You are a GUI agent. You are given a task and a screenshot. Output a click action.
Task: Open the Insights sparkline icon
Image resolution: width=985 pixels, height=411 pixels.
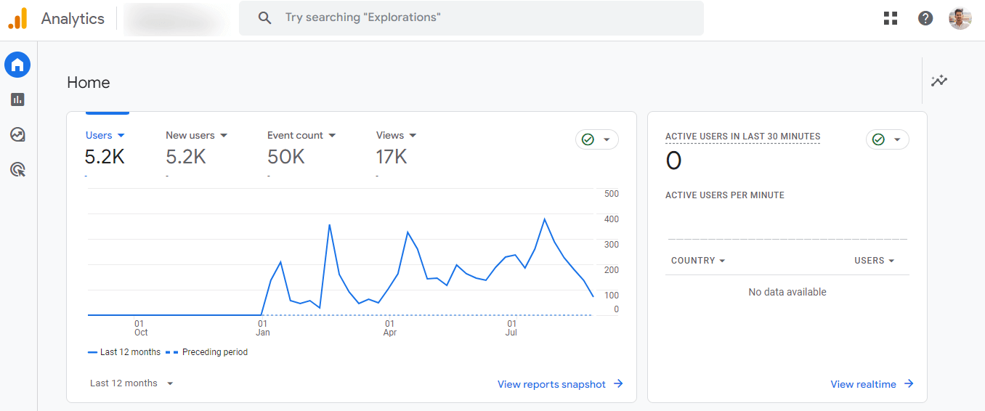point(939,81)
